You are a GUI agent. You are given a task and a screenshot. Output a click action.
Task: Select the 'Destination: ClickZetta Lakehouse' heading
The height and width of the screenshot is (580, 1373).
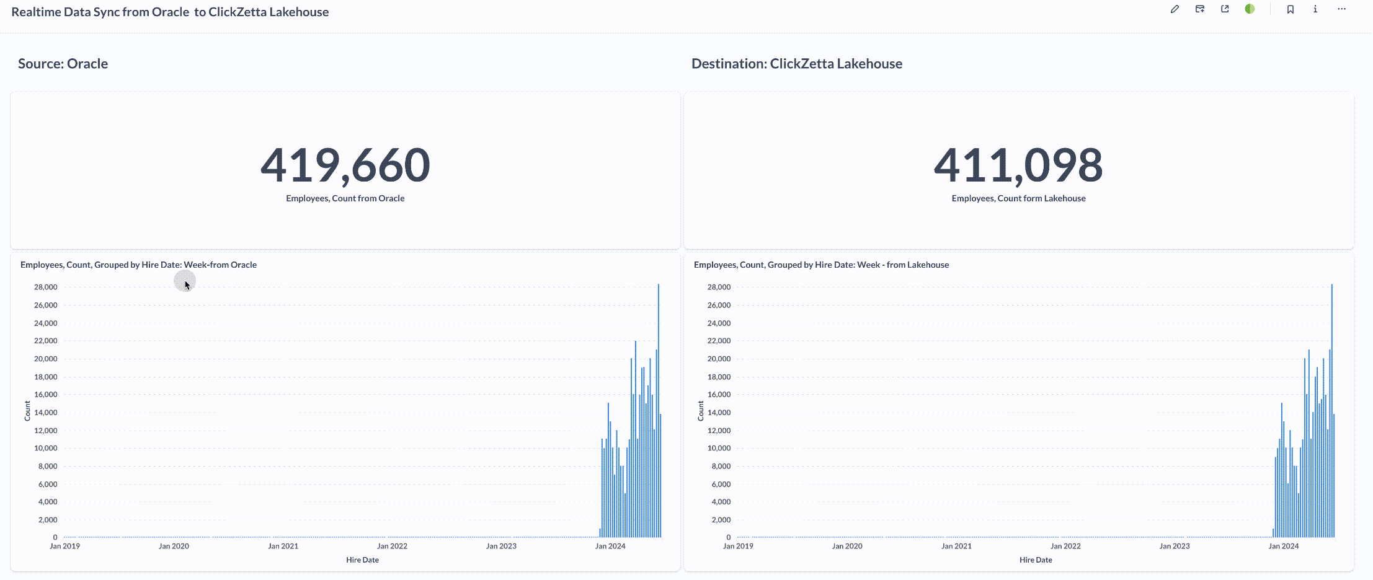pyautogui.click(x=796, y=64)
